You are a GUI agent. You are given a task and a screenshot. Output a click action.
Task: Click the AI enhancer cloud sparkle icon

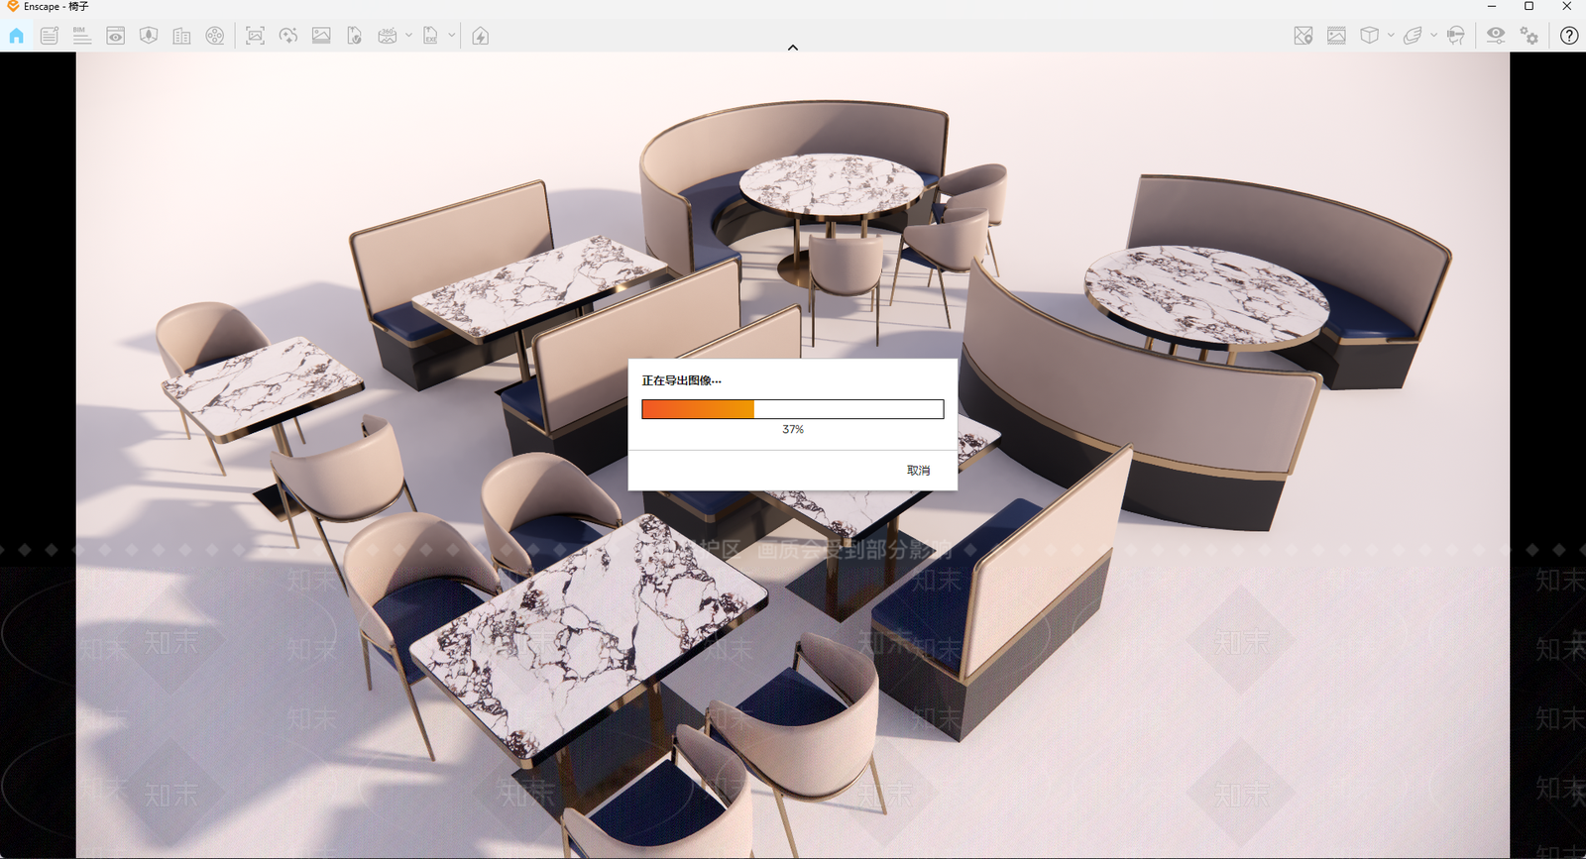[x=288, y=36]
